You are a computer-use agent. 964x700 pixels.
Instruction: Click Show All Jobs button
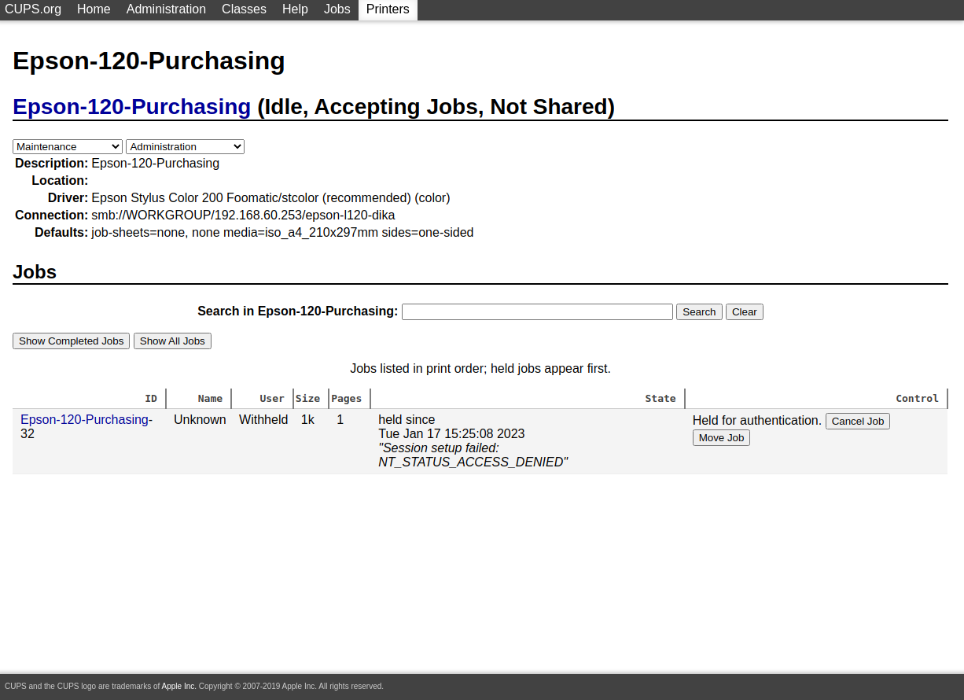pyautogui.click(x=172, y=341)
